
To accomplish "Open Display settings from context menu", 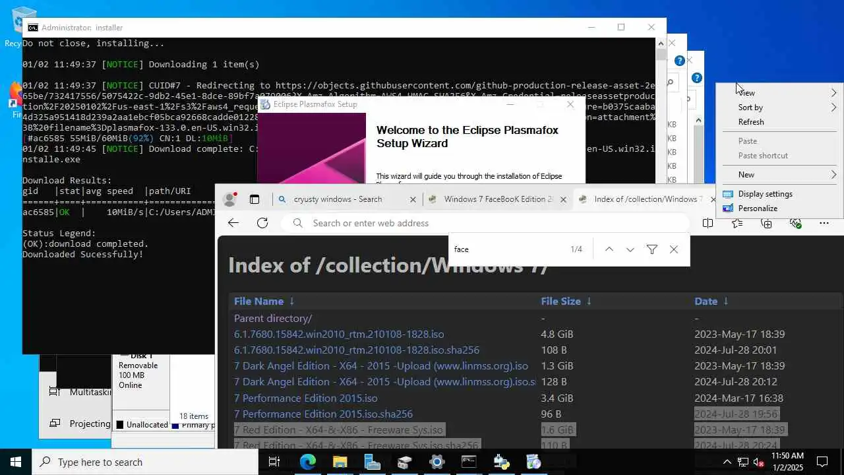I will 779,194.
